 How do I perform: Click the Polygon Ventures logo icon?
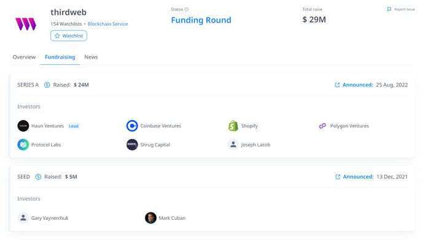[322, 126]
